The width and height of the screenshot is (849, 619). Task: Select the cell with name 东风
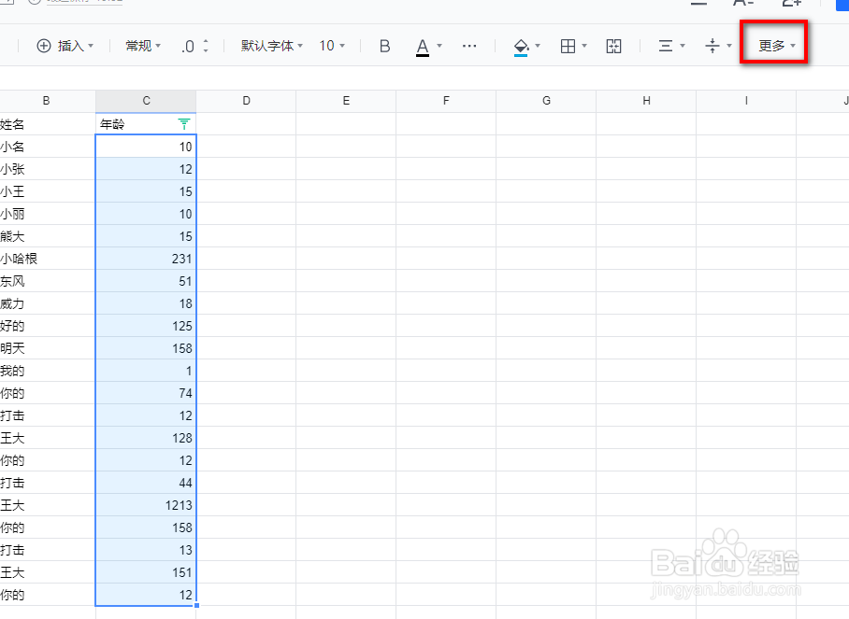click(x=48, y=281)
